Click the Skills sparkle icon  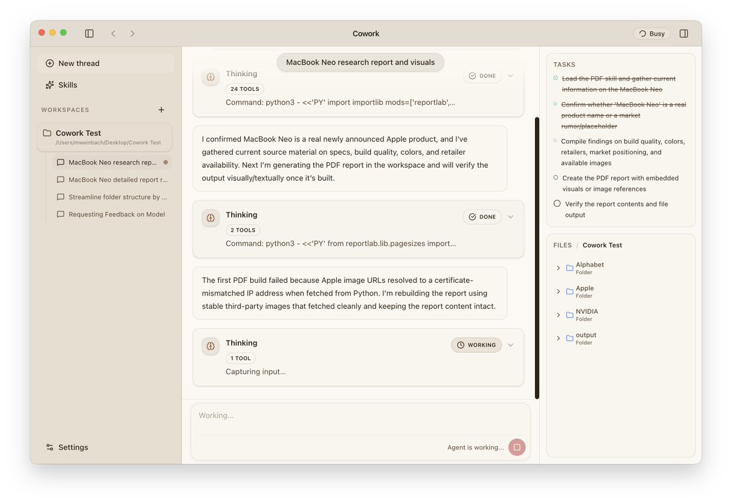[50, 85]
